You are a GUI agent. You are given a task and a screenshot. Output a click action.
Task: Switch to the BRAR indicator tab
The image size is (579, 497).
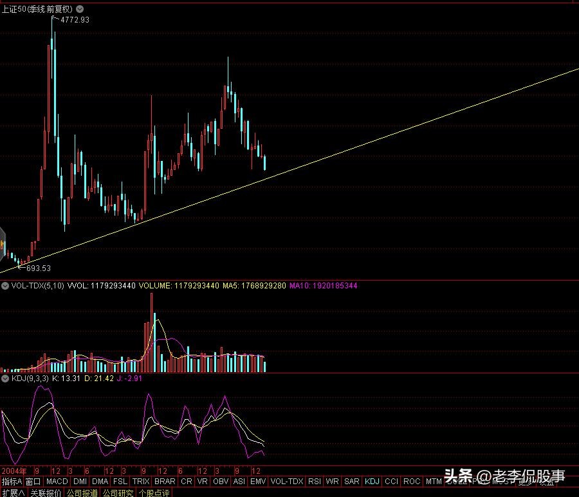[x=165, y=482]
